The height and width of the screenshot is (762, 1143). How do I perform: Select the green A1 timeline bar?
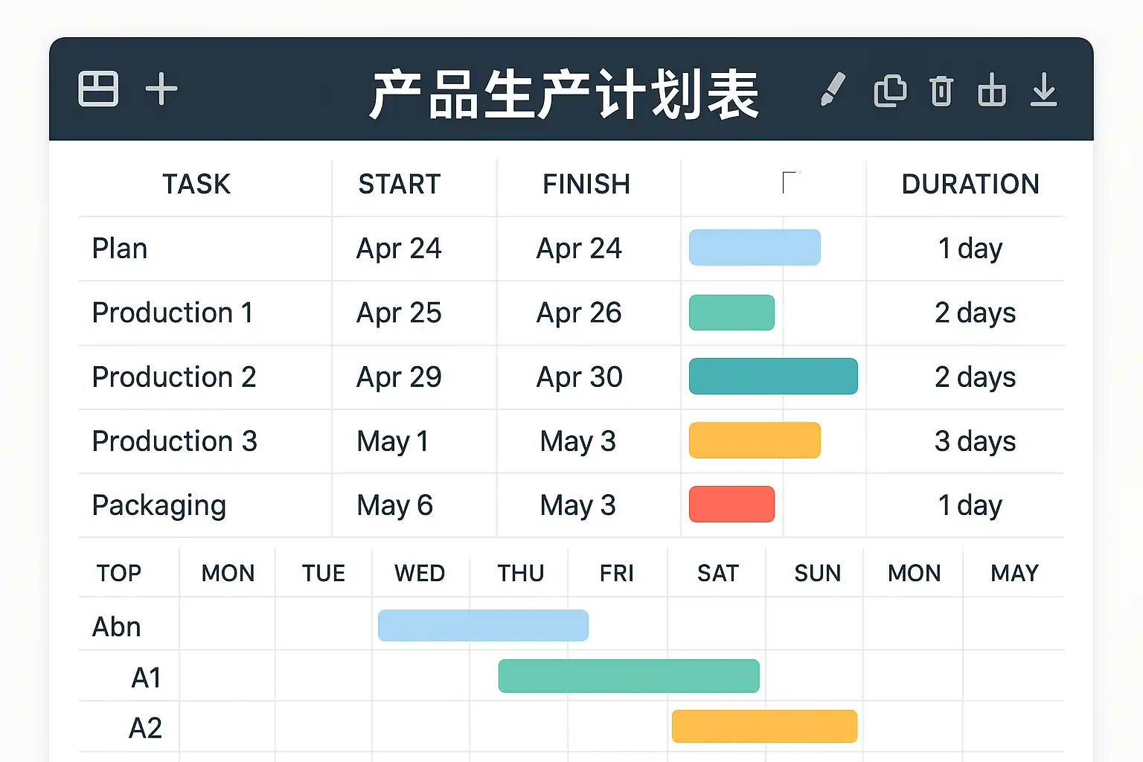click(629, 676)
